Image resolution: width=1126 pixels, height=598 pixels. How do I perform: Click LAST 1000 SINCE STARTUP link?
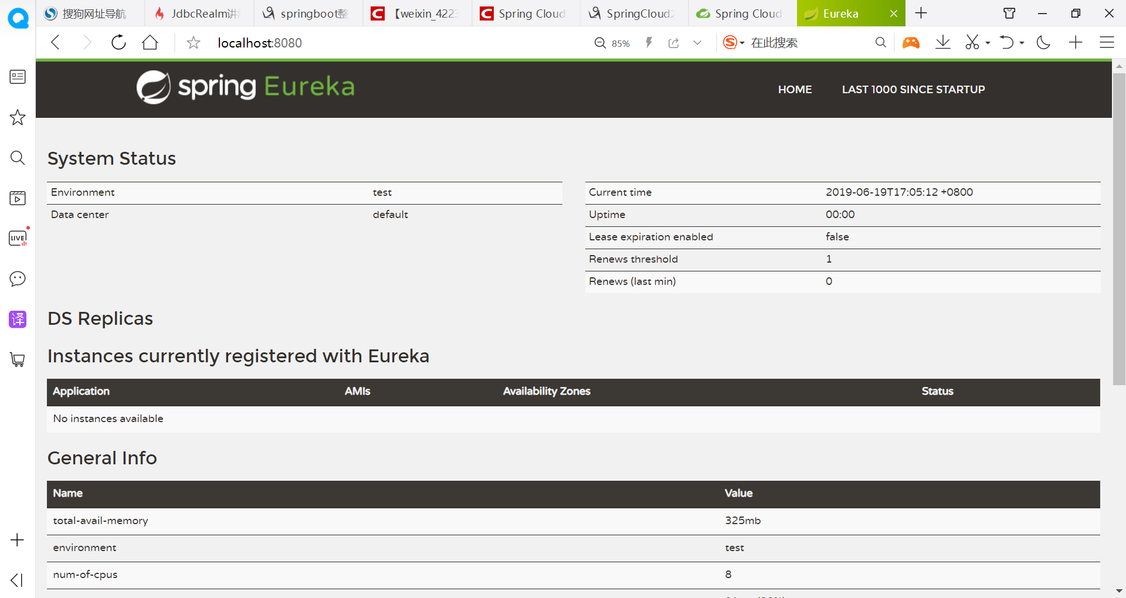click(914, 89)
